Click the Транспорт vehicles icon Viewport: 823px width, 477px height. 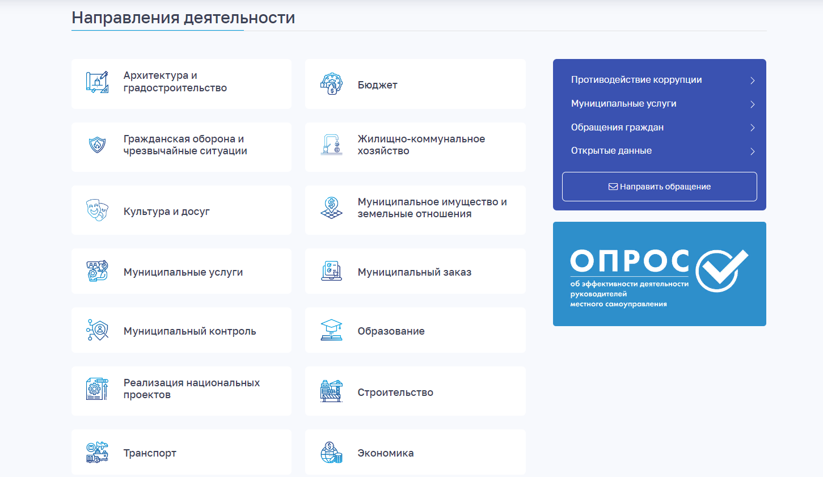click(x=97, y=453)
